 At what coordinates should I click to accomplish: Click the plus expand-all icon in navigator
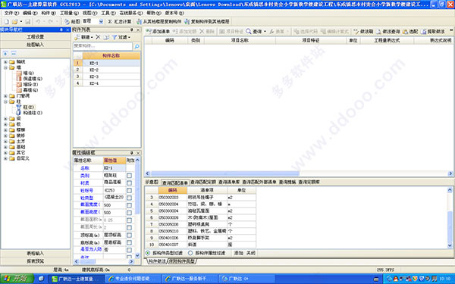(5, 54)
